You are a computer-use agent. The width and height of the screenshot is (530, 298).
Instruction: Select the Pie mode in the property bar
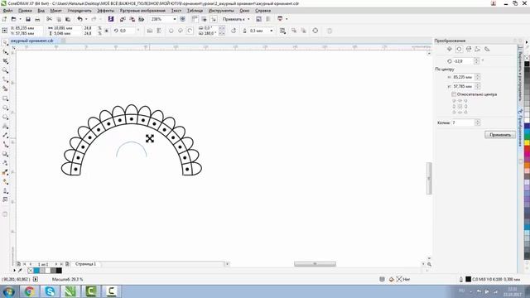181,31
